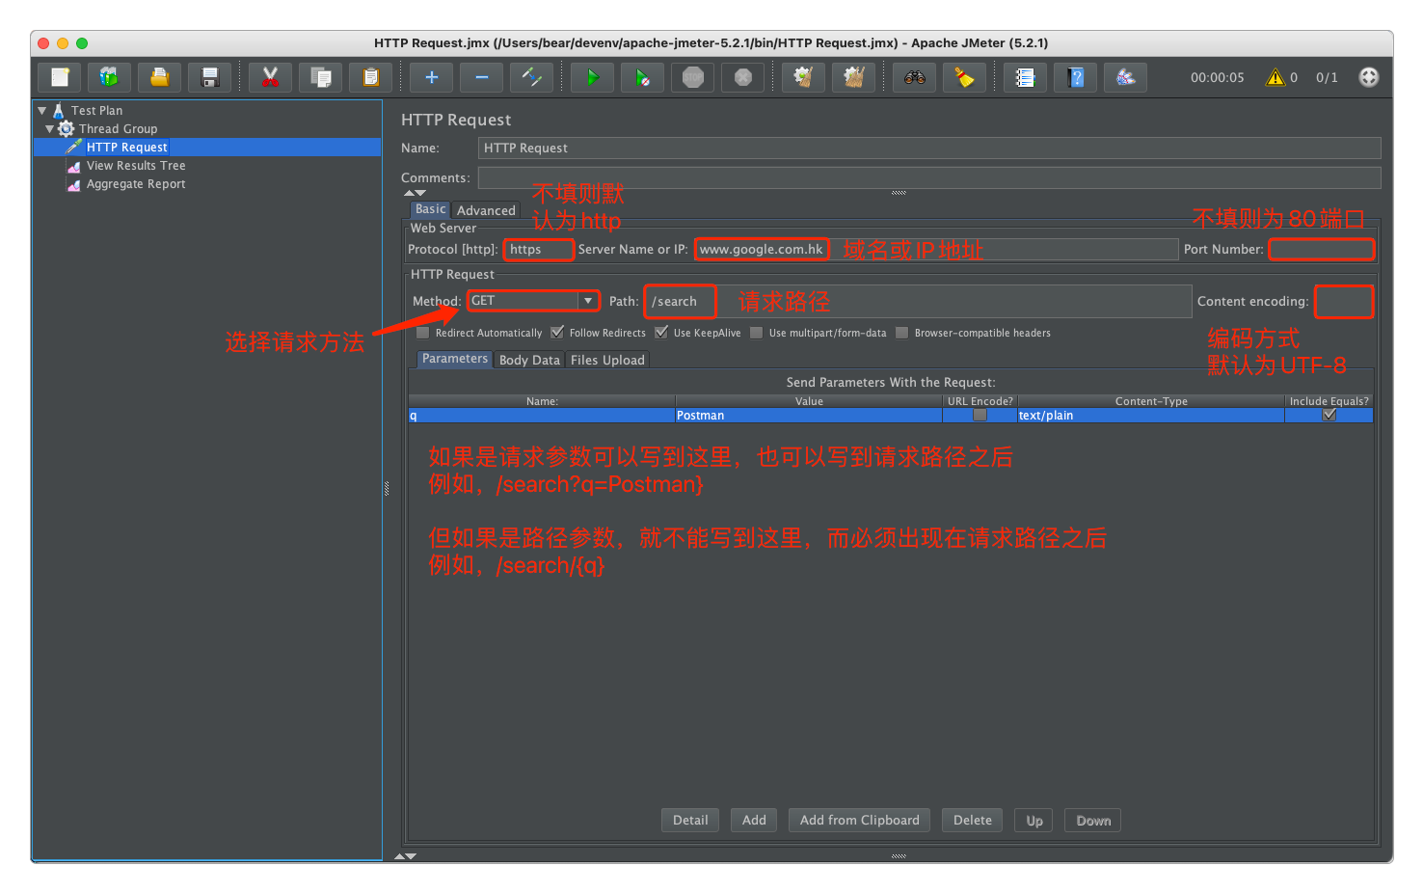Click the Content encoding field
This screenshot has width=1423, height=893.
(x=1344, y=302)
